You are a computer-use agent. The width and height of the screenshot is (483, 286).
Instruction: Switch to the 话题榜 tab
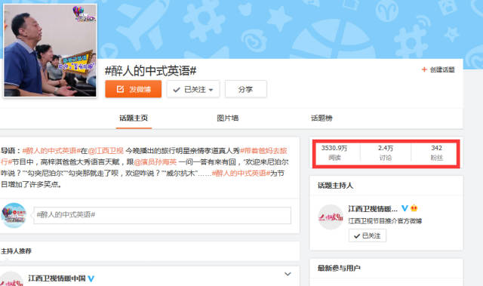point(321,118)
